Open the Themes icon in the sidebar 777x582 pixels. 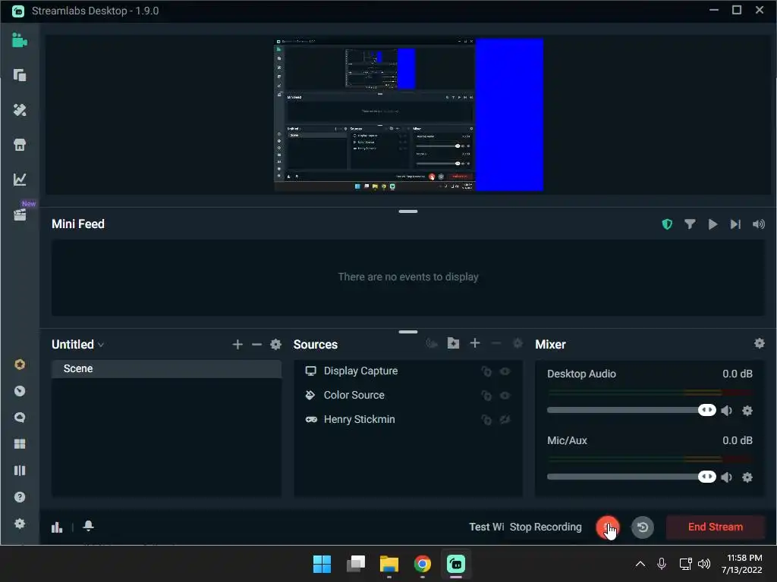point(19,110)
